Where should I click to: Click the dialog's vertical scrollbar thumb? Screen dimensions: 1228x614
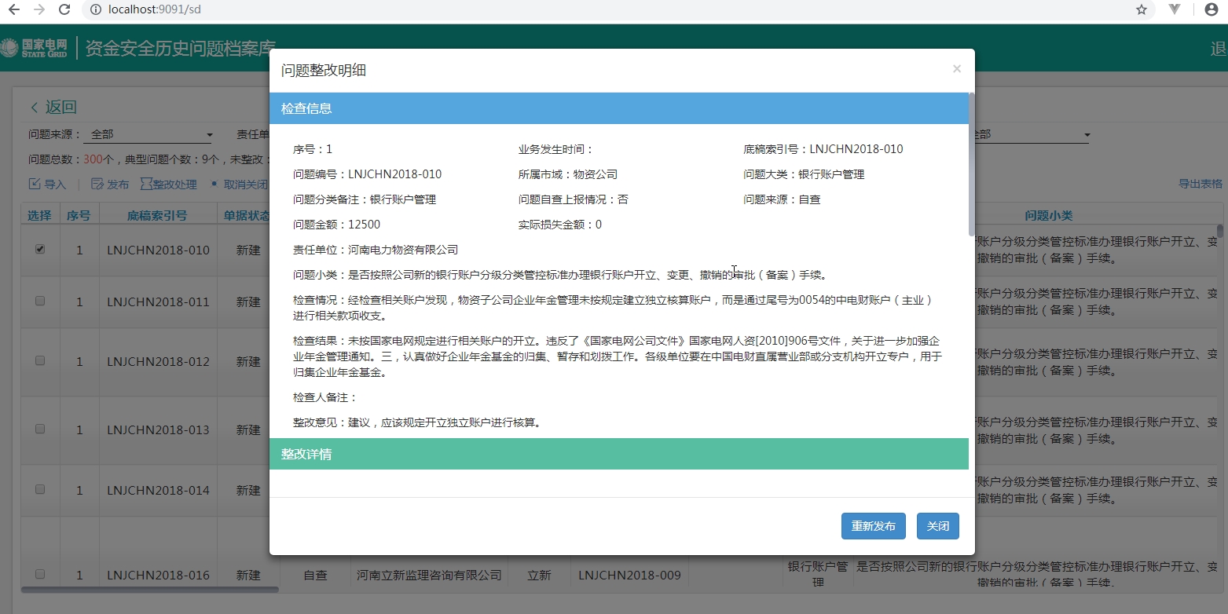tap(971, 165)
